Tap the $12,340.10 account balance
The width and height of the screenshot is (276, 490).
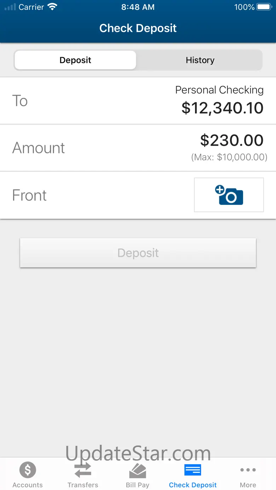pos(222,108)
